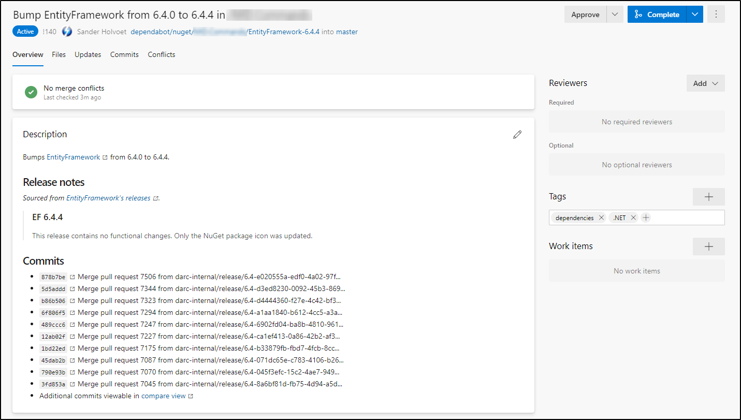Open external link icon after EntityFramework
The image size is (741, 420).
(x=105, y=157)
